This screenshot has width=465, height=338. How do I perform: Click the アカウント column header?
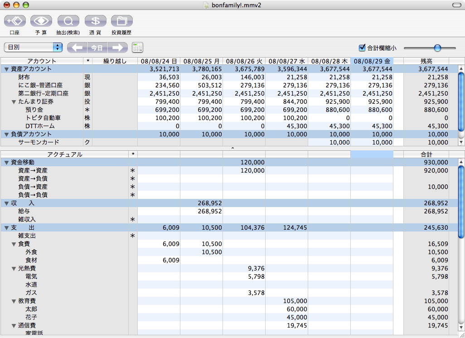click(x=42, y=61)
